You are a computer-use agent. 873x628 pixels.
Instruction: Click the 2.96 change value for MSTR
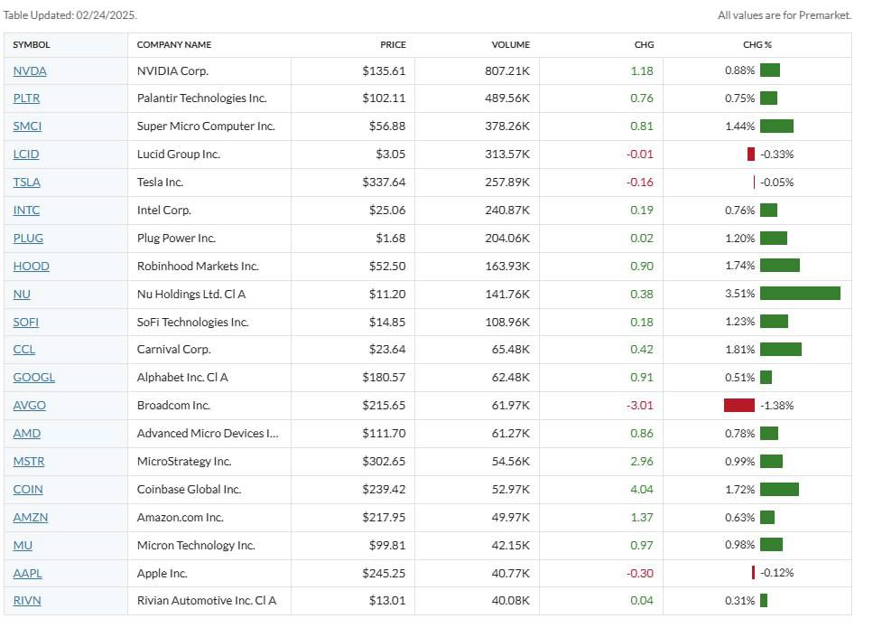tap(642, 462)
